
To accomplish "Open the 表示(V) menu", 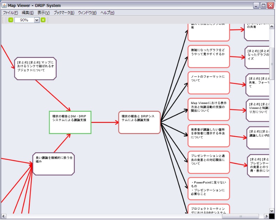I will click(43, 13).
